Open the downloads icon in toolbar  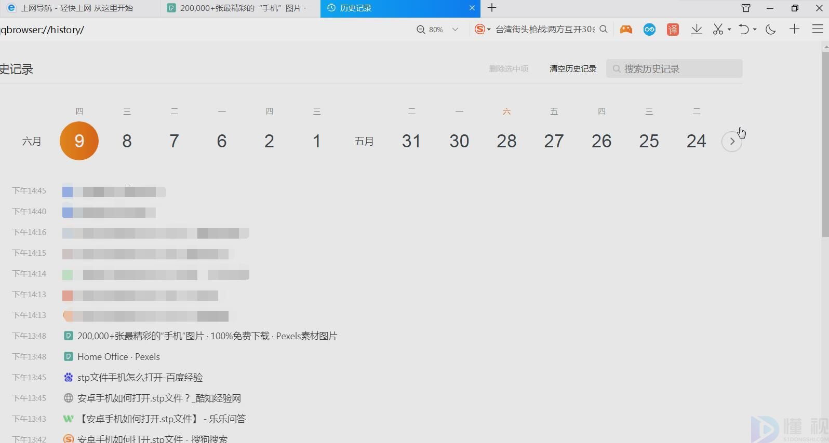coord(697,30)
